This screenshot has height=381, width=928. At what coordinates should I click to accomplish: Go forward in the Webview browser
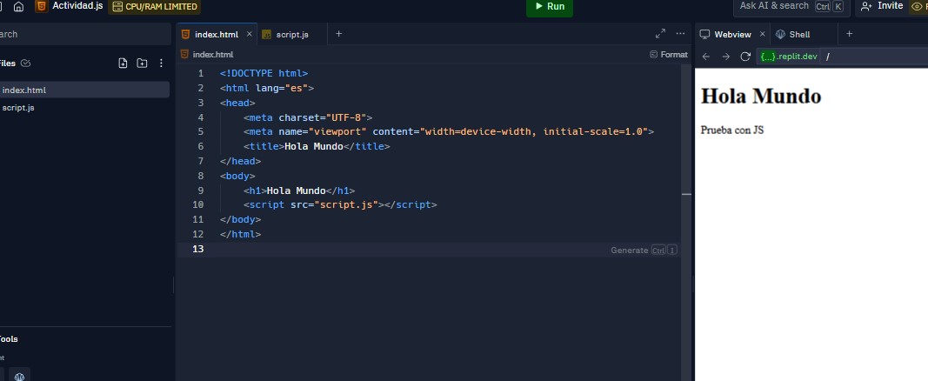pyautogui.click(x=725, y=57)
